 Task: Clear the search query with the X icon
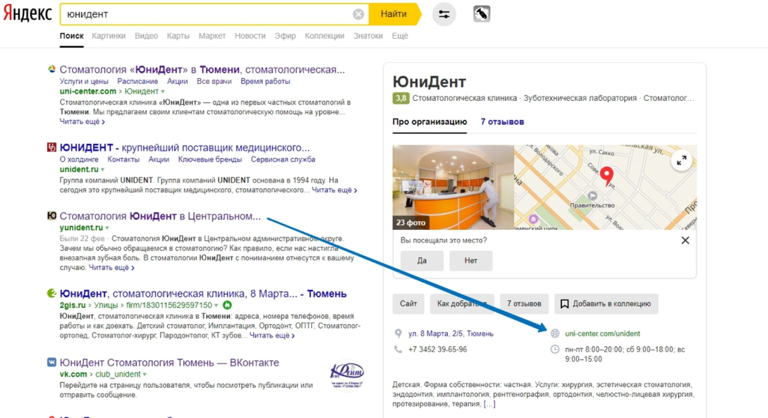point(358,14)
